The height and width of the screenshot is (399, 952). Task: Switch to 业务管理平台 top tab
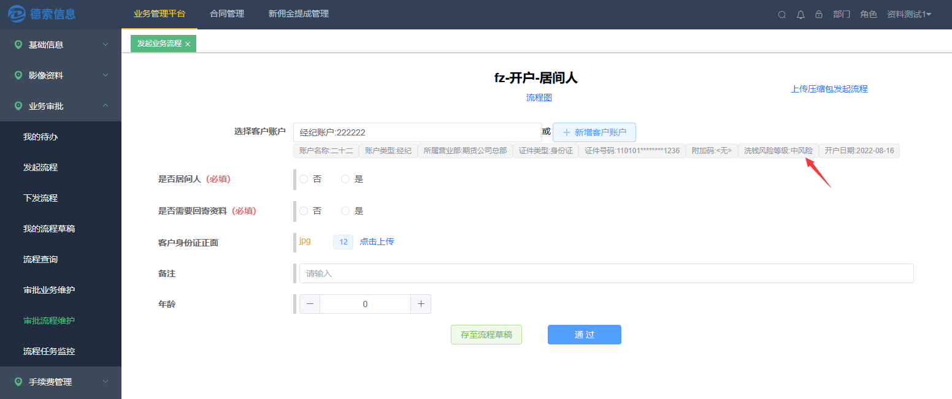[159, 13]
